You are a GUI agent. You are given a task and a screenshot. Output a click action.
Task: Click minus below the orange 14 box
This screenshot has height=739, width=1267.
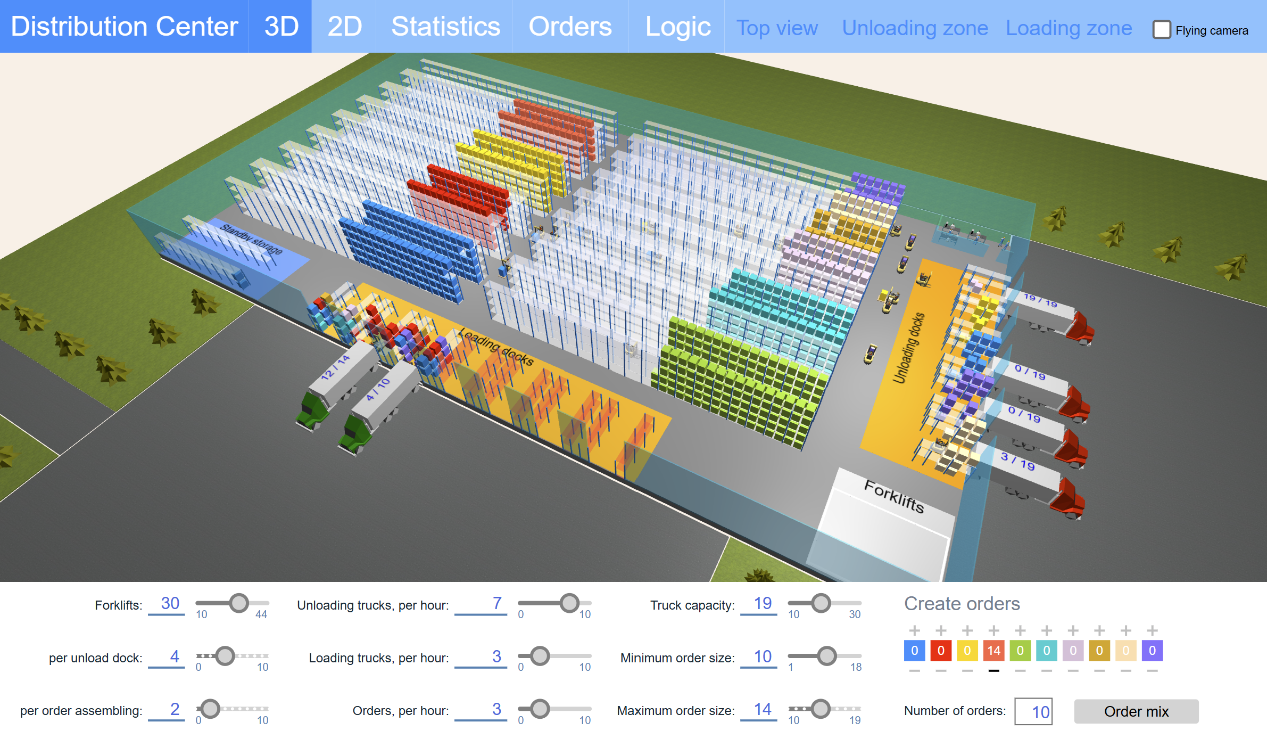(x=993, y=671)
